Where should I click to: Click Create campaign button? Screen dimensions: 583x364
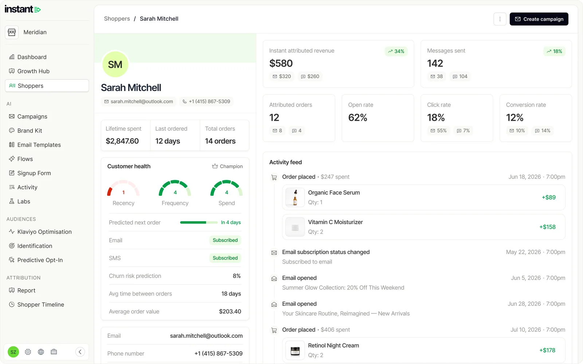click(x=539, y=19)
